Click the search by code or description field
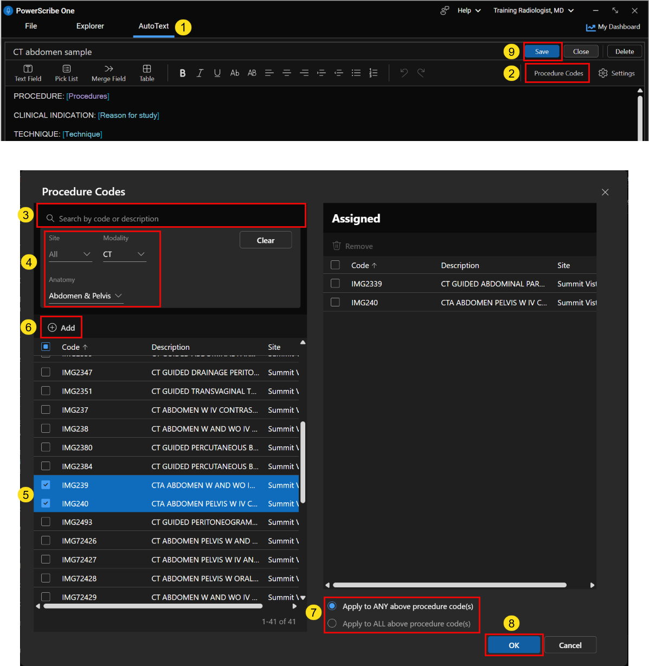649x666 pixels. tap(171, 218)
